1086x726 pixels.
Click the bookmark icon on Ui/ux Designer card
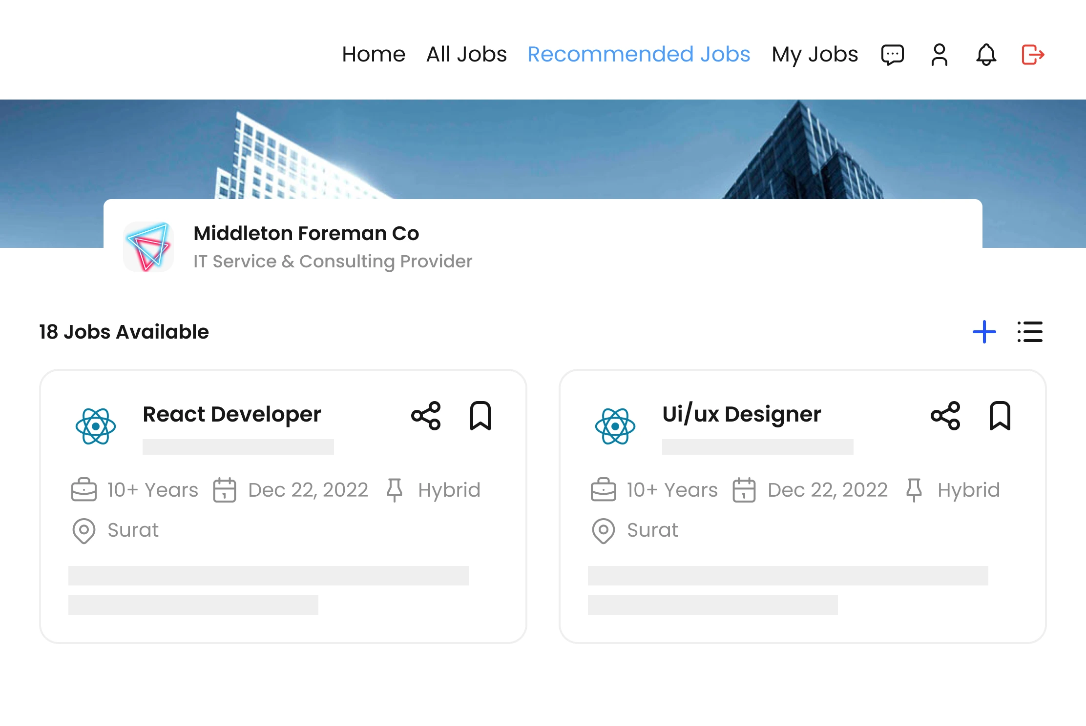point(999,416)
